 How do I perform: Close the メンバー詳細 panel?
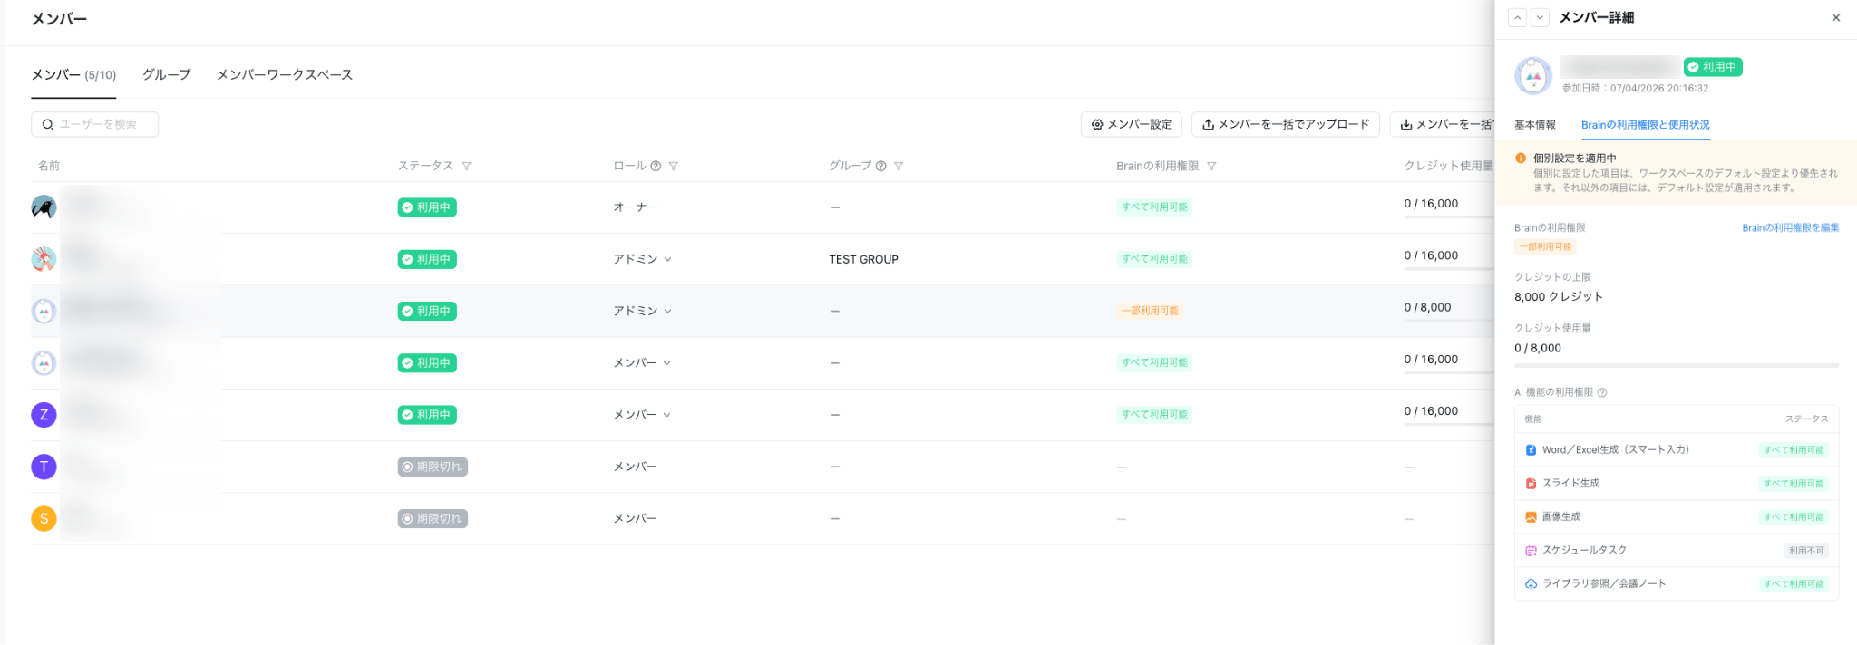point(1836,18)
